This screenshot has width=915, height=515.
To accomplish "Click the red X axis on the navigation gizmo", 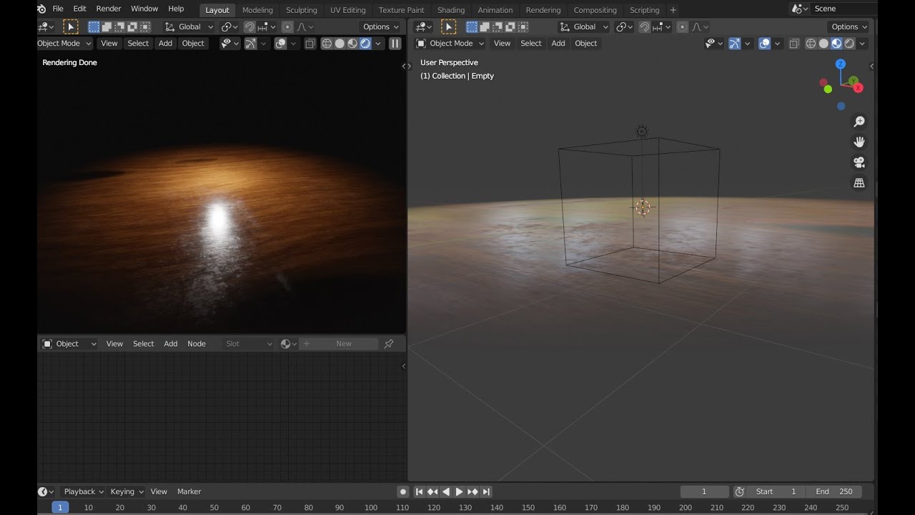I will [x=859, y=88].
